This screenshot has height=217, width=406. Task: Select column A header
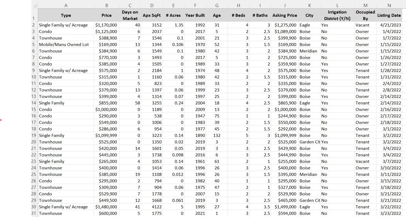click(66, 5)
